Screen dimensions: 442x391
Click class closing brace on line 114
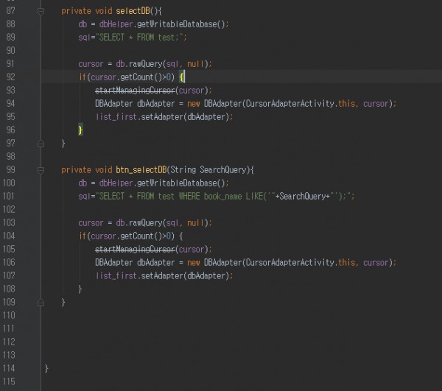pos(46,368)
